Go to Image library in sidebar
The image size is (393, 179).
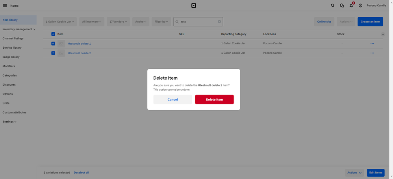point(11,57)
